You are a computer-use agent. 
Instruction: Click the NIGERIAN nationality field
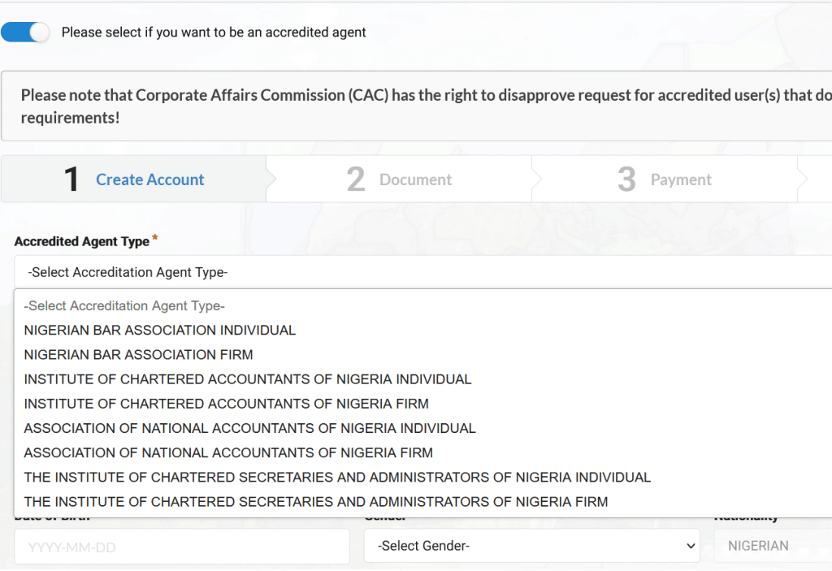pos(773,545)
